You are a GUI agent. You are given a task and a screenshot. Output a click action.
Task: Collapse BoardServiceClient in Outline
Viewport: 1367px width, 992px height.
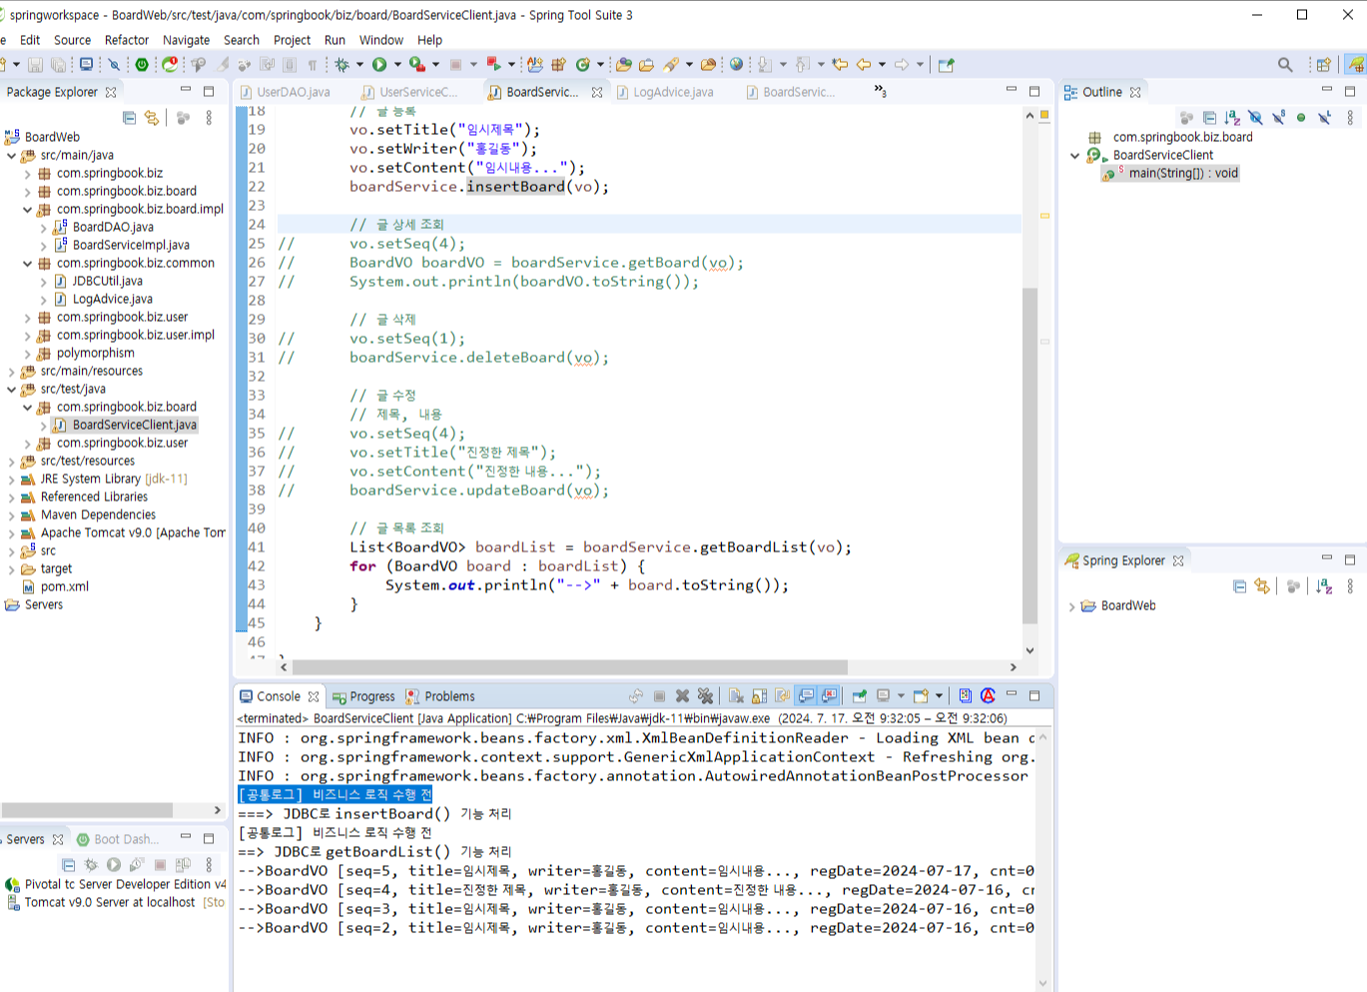pyautogui.click(x=1075, y=156)
